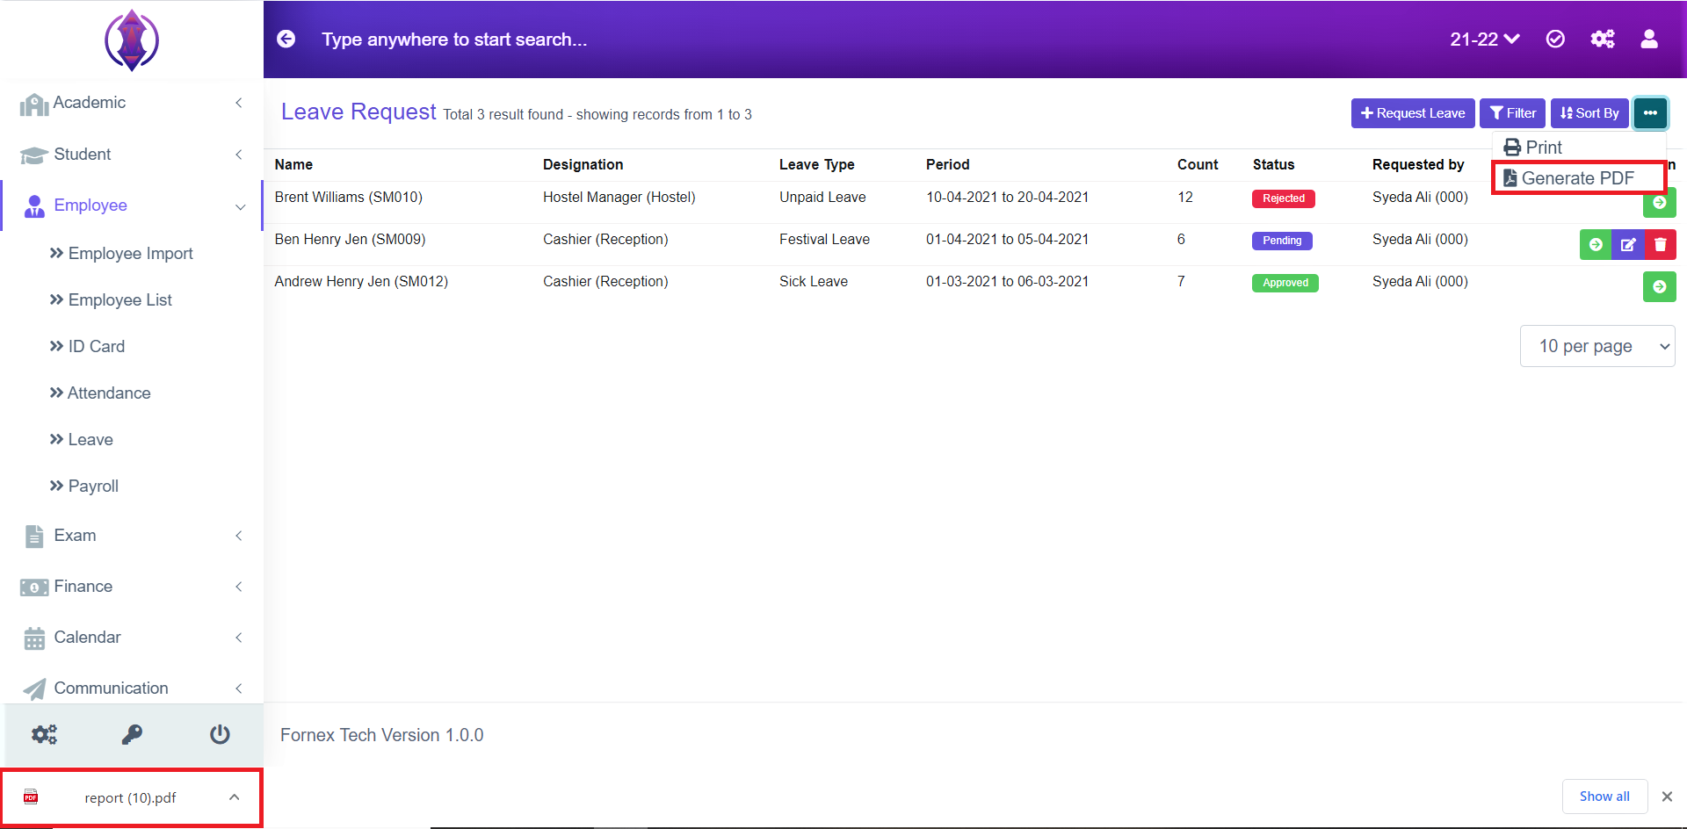Open the report (10).pdf download options chevron
The width and height of the screenshot is (1687, 829).
point(234,797)
